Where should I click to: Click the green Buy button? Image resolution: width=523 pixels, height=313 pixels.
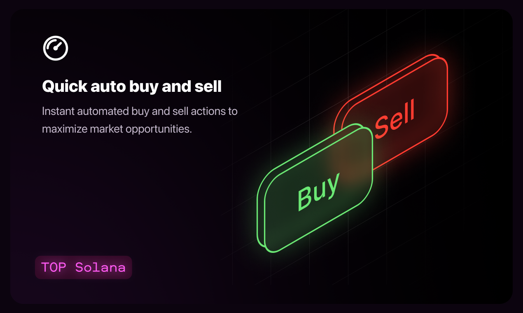315,188
